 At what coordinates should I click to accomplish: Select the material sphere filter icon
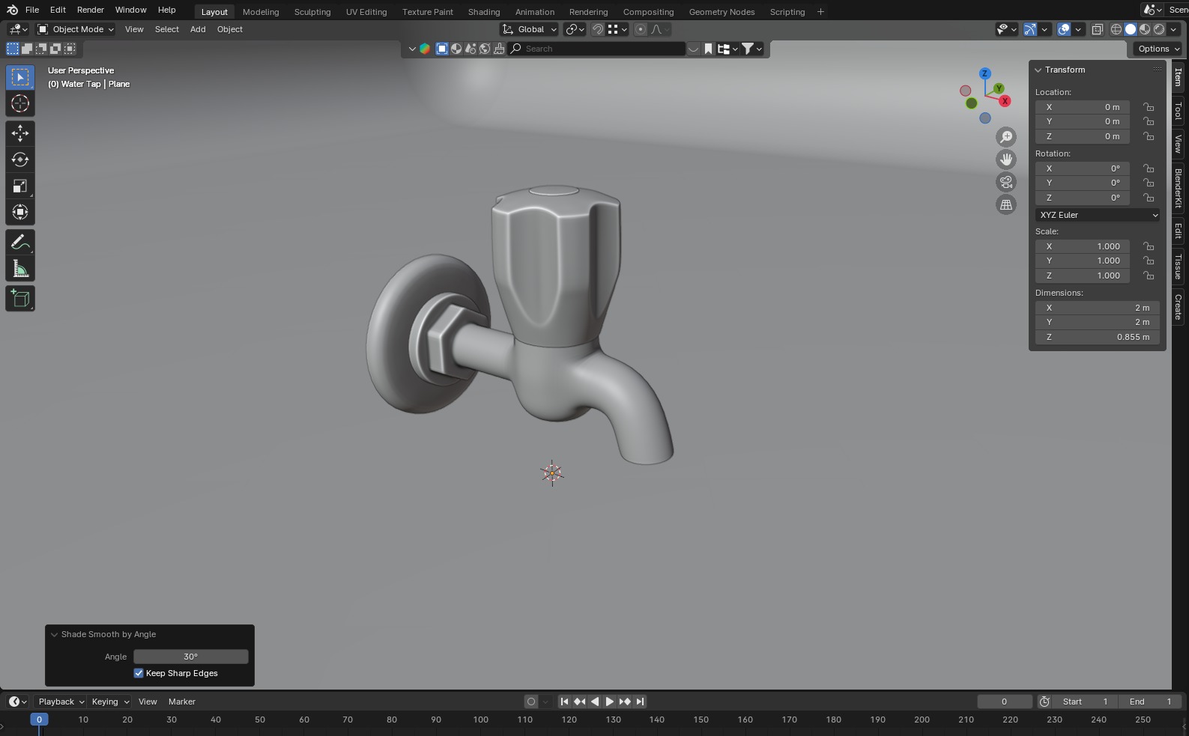pyautogui.click(x=456, y=49)
